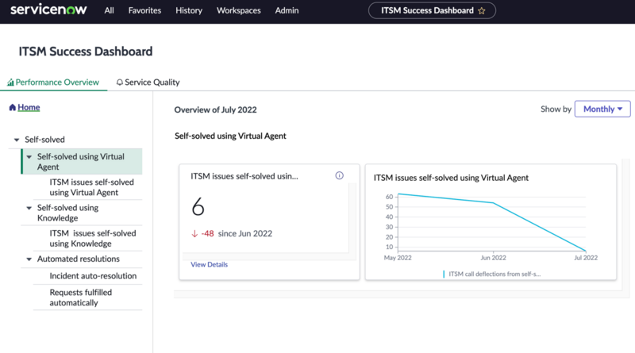Select Self-solved using Virtual Agent tree item
Image resolution: width=635 pixels, height=353 pixels.
point(82,162)
